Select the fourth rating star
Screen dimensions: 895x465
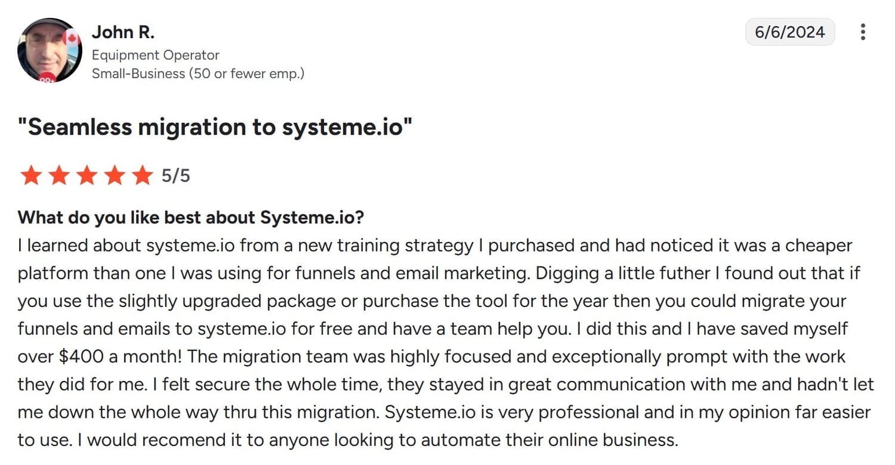[x=115, y=176]
